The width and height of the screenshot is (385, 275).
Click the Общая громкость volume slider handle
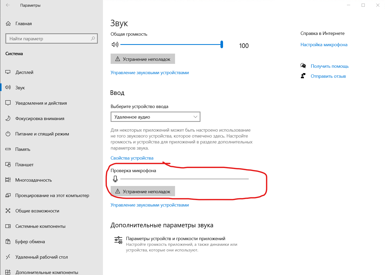click(222, 45)
